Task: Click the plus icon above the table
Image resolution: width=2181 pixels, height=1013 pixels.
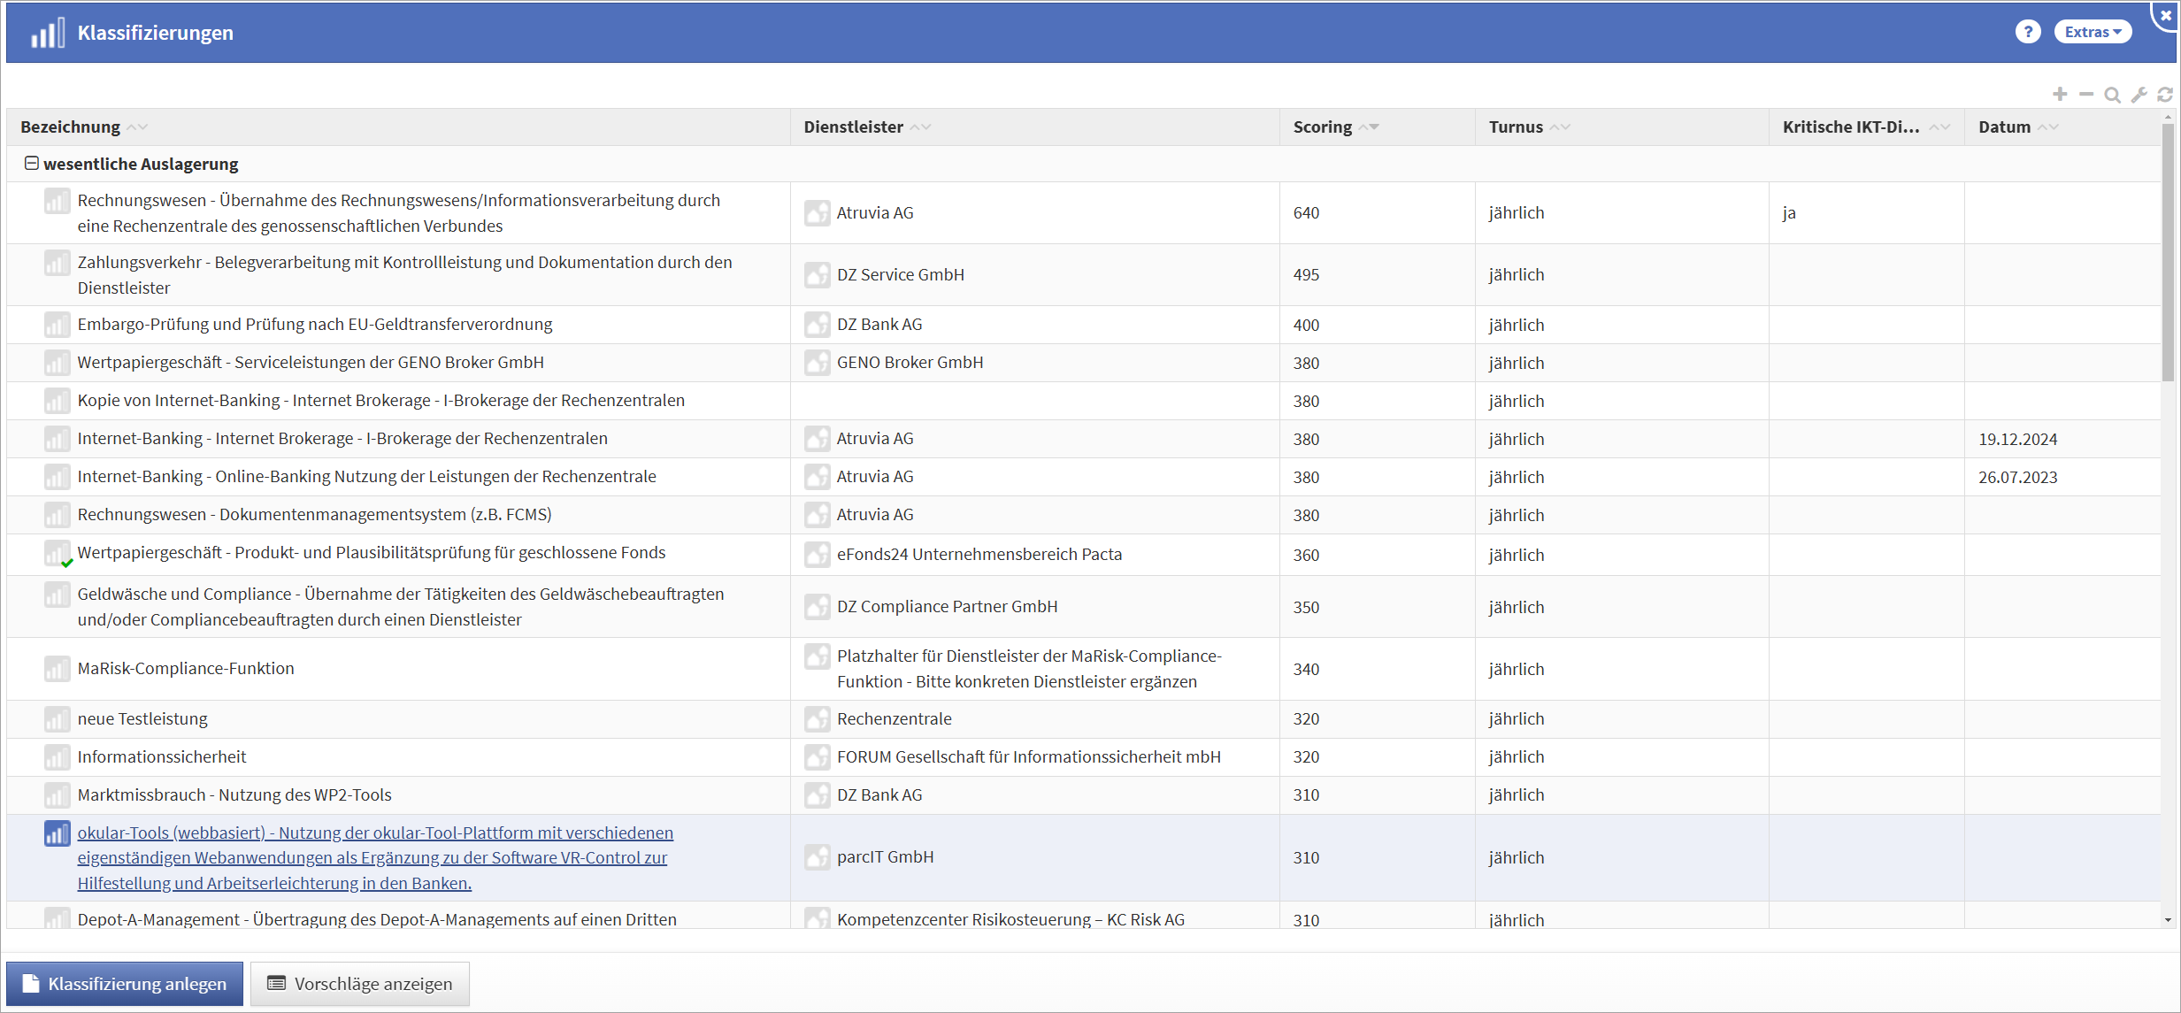Action: point(2060,95)
